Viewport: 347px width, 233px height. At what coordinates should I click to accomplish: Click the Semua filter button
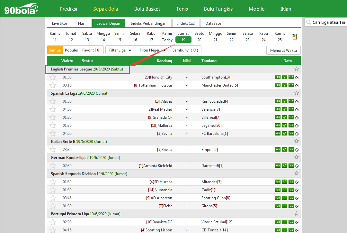coord(55,50)
